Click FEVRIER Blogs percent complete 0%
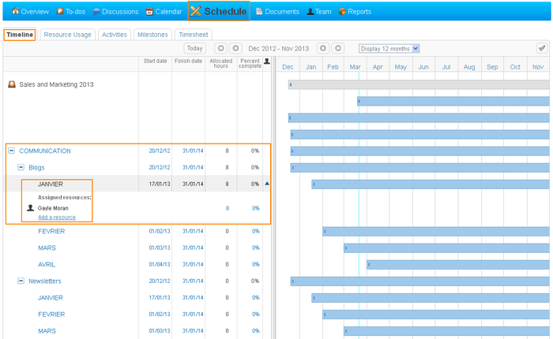553x339 pixels. tap(256, 231)
